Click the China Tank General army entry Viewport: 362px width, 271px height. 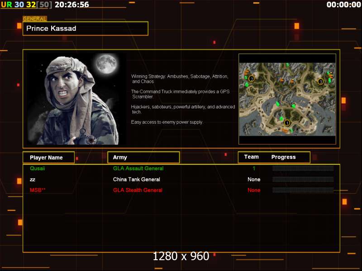coord(137,179)
